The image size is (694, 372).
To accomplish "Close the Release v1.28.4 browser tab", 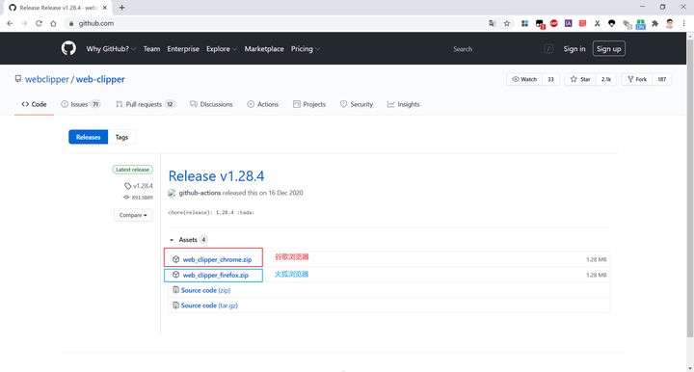I will coord(105,8).
